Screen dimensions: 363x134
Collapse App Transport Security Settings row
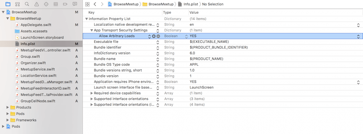pyautogui.click(x=92, y=30)
